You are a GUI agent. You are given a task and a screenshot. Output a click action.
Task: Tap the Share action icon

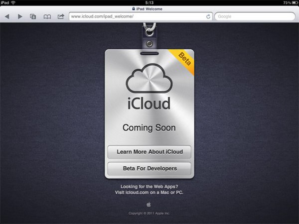point(61,16)
